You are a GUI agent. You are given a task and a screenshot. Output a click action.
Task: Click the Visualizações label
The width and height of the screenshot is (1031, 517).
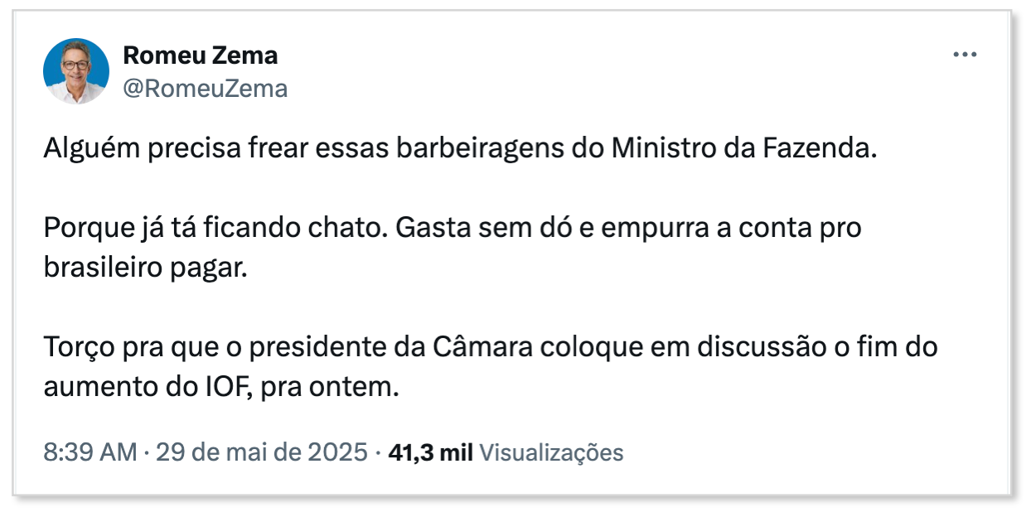tap(551, 452)
